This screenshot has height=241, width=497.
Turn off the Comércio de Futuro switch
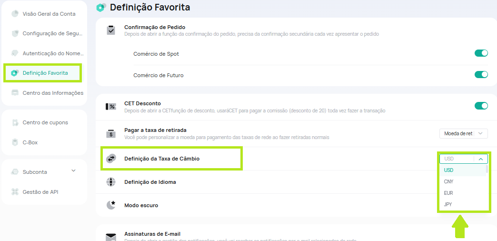[481, 74]
